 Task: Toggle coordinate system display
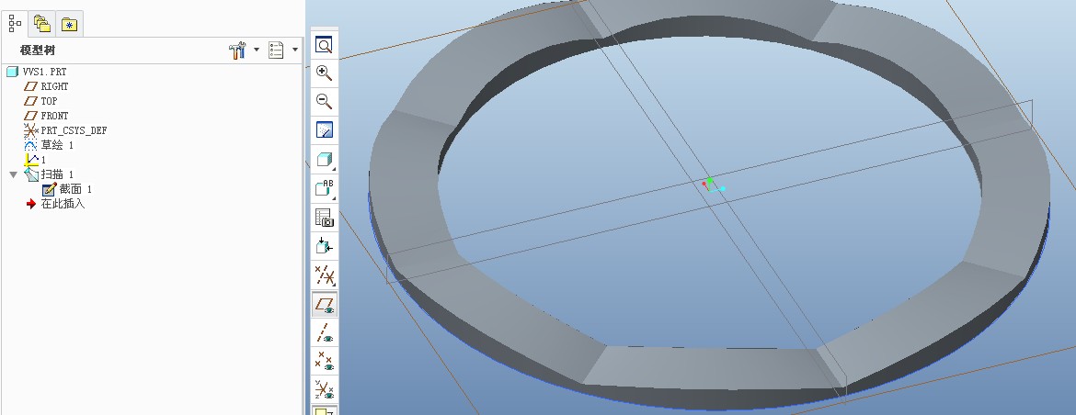[x=324, y=388]
